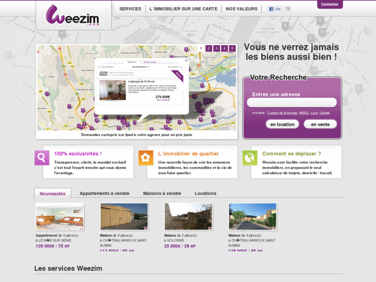Click the Connexion button
The image size is (376, 282).
point(330,4)
